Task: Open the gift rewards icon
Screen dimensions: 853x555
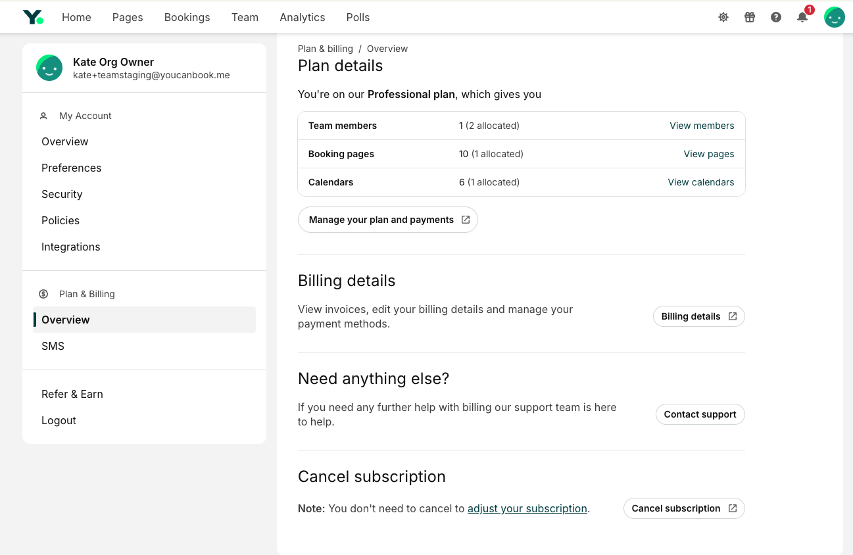Action: pyautogui.click(x=750, y=17)
